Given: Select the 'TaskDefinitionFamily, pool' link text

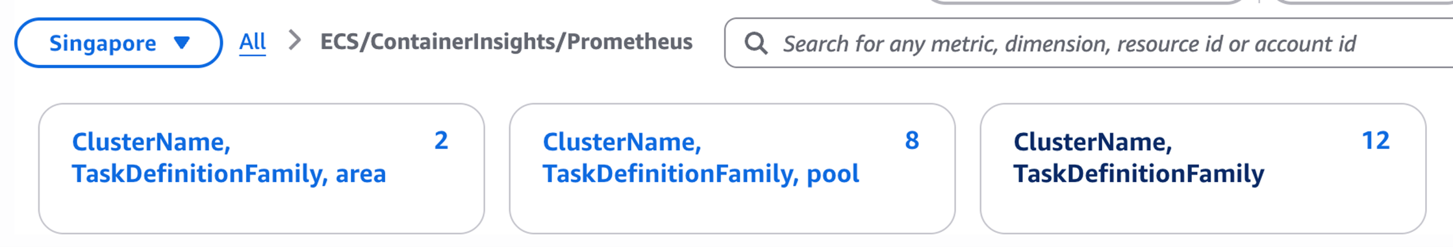Looking at the screenshot, I should click(701, 174).
